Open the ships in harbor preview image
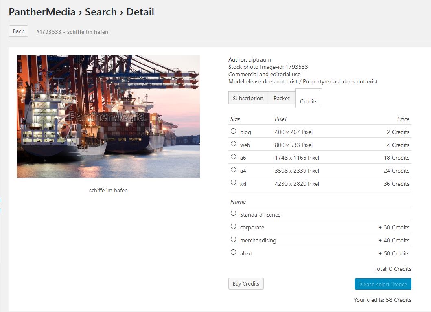The width and height of the screenshot is (431, 312). click(x=108, y=116)
